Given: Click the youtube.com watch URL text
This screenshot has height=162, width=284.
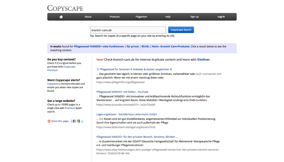Looking at the screenshot, I should tap(126, 105).
